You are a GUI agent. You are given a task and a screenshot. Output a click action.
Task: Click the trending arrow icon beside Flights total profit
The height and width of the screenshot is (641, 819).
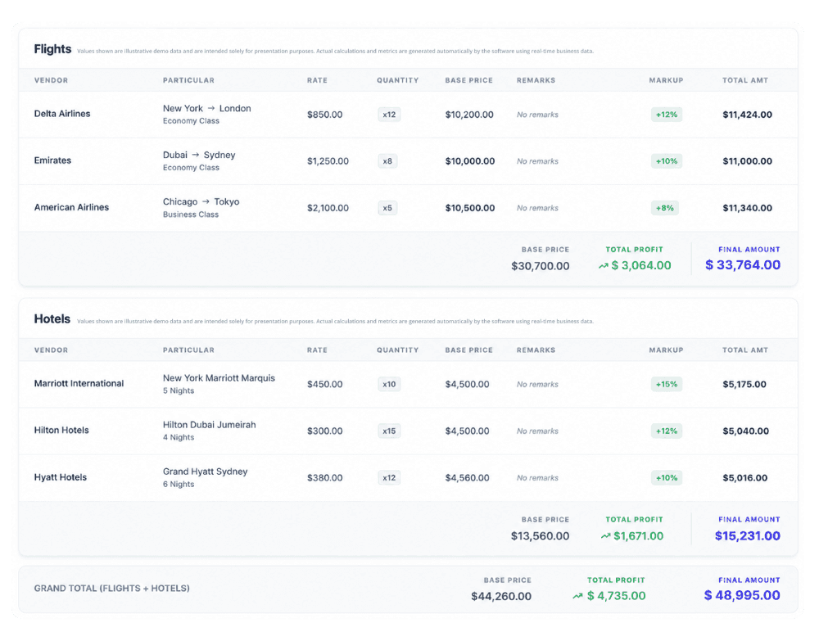(604, 266)
